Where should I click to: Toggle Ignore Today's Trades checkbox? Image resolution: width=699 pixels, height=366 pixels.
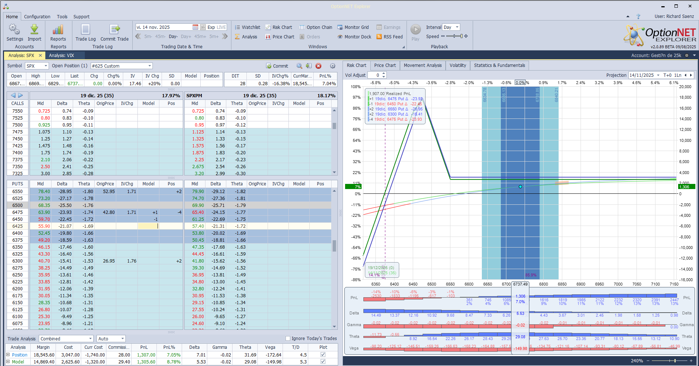point(288,339)
